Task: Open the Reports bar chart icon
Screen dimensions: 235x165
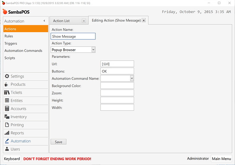Action: click(x=7, y=133)
